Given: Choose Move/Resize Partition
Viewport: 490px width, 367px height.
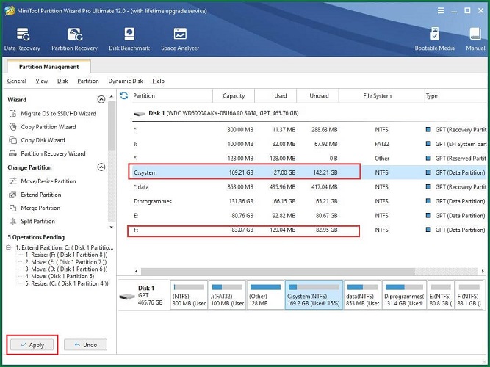Looking at the screenshot, I should coord(43,181).
